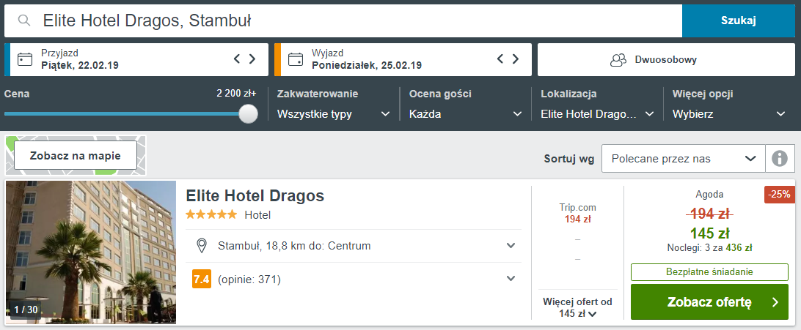Click the search magnifier icon
This screenshot has height=330, width=801.
[24, 20]
